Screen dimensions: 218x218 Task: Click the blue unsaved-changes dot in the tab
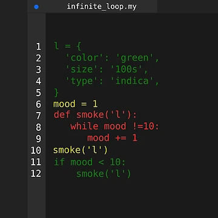[36, 7]
